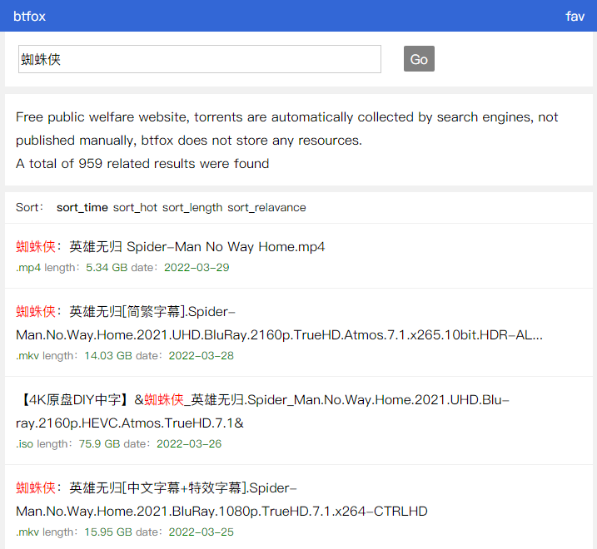Open the fav link in header
Image resolution: width=597 pixels, height=549 pixels.
pos(575,17)
